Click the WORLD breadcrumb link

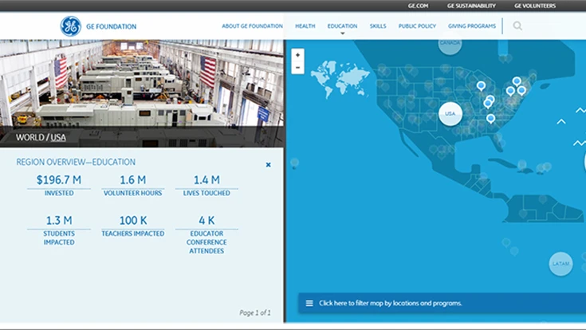pyautogui.click(x=30, y=137)
